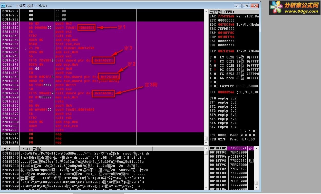The height and width of the screenshot is (194, 321).
Task: Select EBP register value 0018FF94
Action: (226, 37)
